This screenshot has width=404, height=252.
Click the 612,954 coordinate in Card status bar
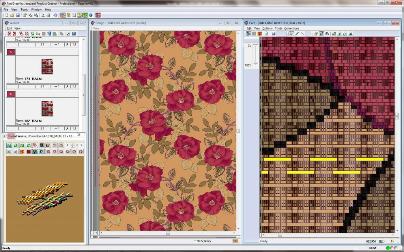[x=371, y=241]
